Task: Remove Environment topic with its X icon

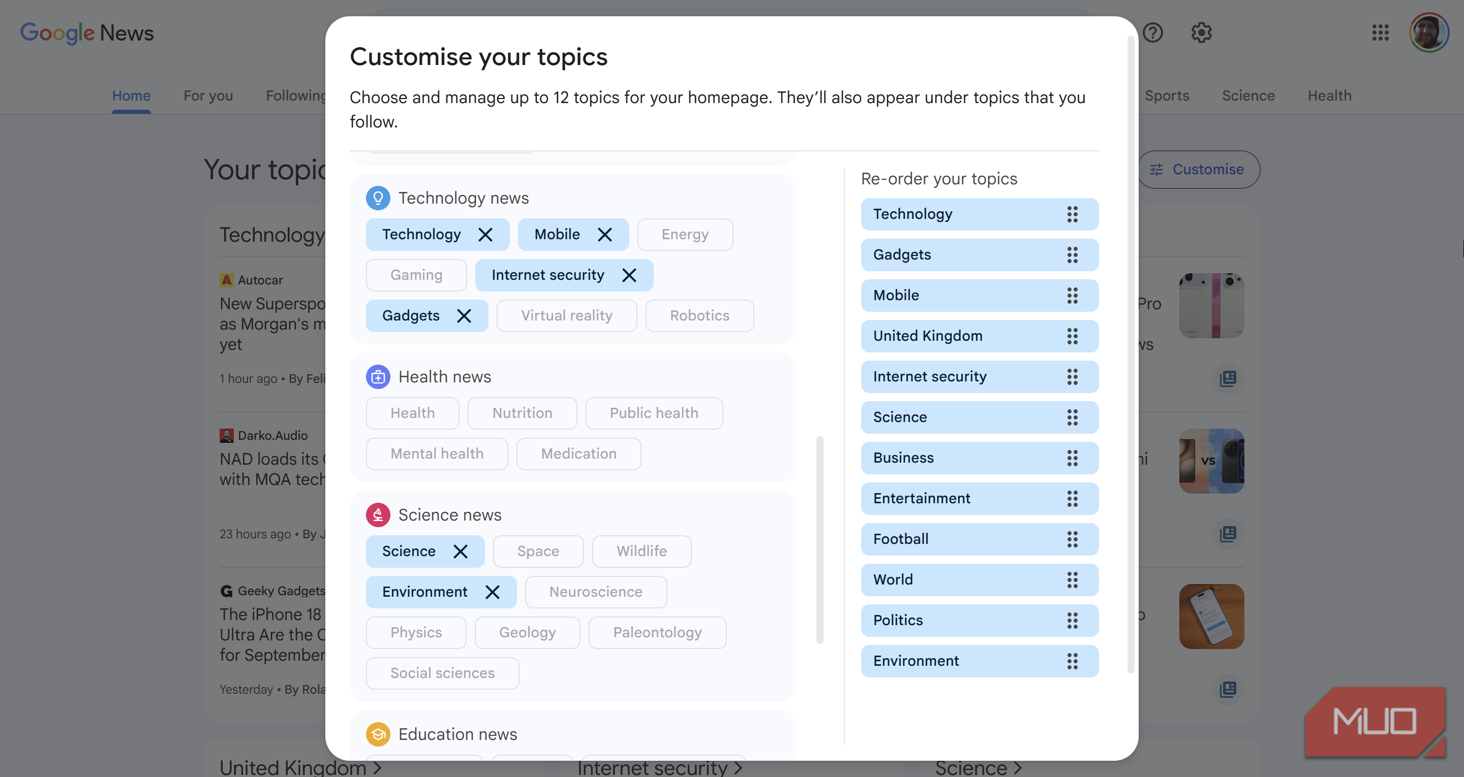Action: coord(493,592)
